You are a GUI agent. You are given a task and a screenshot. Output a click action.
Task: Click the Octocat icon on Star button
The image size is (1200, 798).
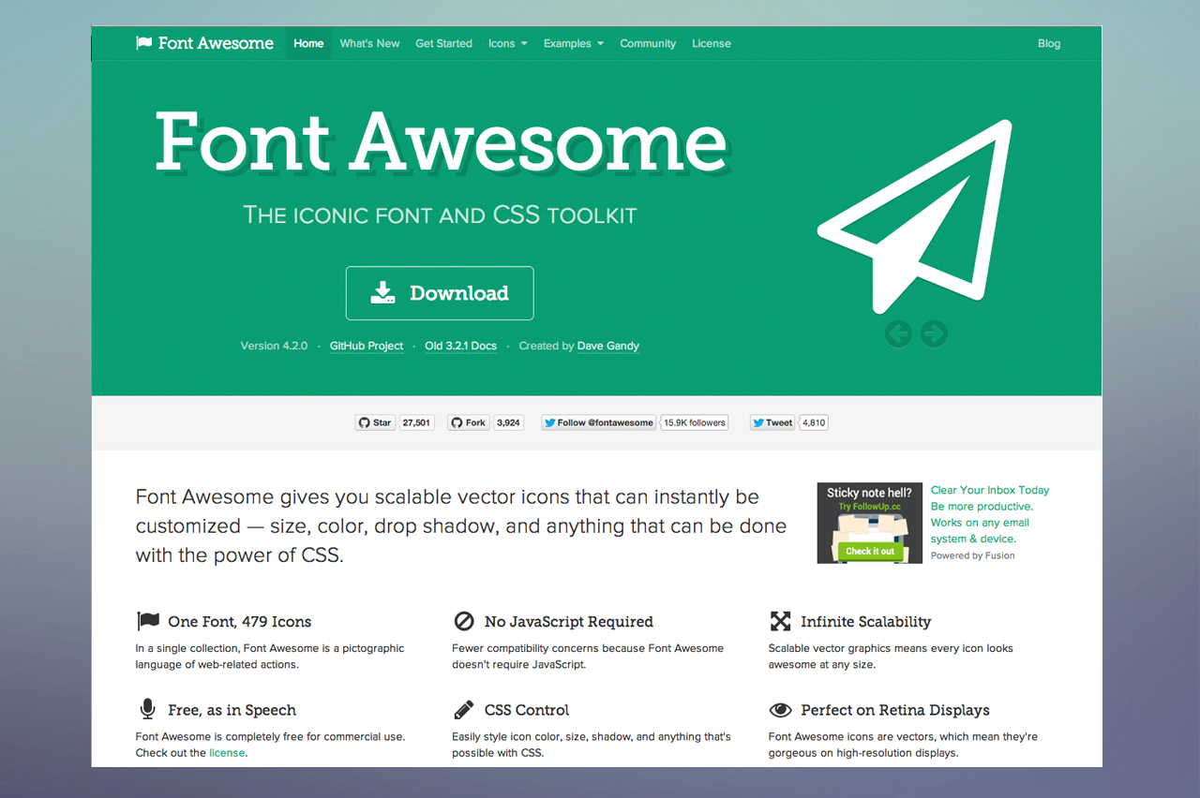[x=365, y=422]
